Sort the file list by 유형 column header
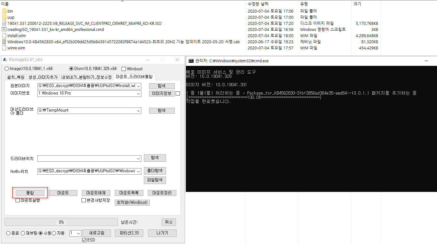The width and height of the screenshot is (437, 244). point(304,4)
